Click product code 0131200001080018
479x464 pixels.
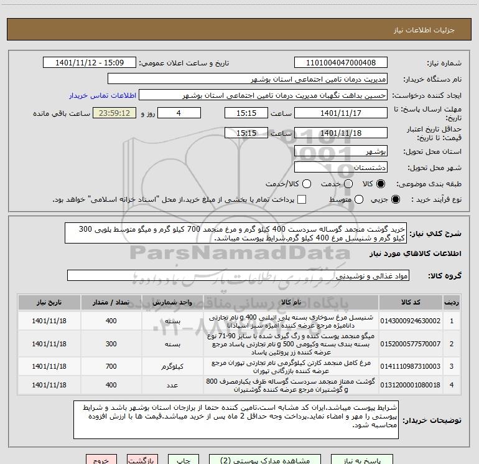pos(411,385)
